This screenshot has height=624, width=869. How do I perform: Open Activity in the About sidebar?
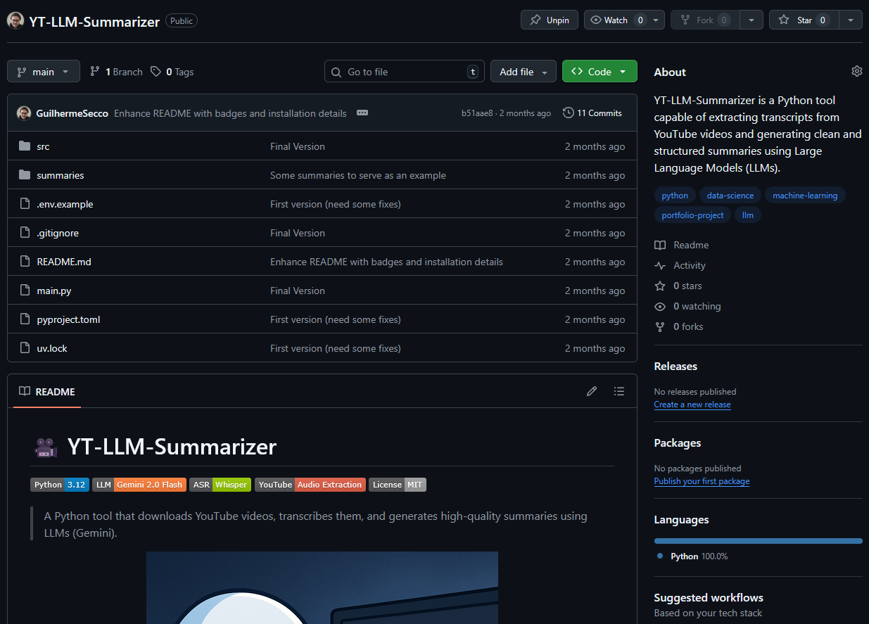point(689,265)
